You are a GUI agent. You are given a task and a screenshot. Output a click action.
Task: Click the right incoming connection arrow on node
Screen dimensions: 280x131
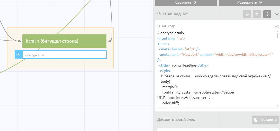point(109,41)
